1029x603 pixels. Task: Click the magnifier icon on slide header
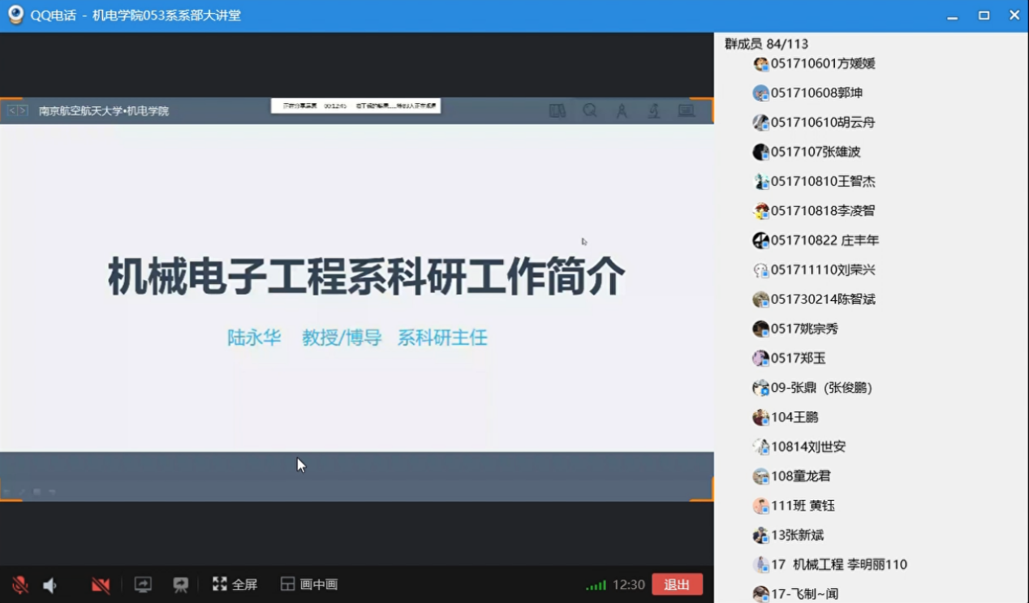tap(590, 111)
